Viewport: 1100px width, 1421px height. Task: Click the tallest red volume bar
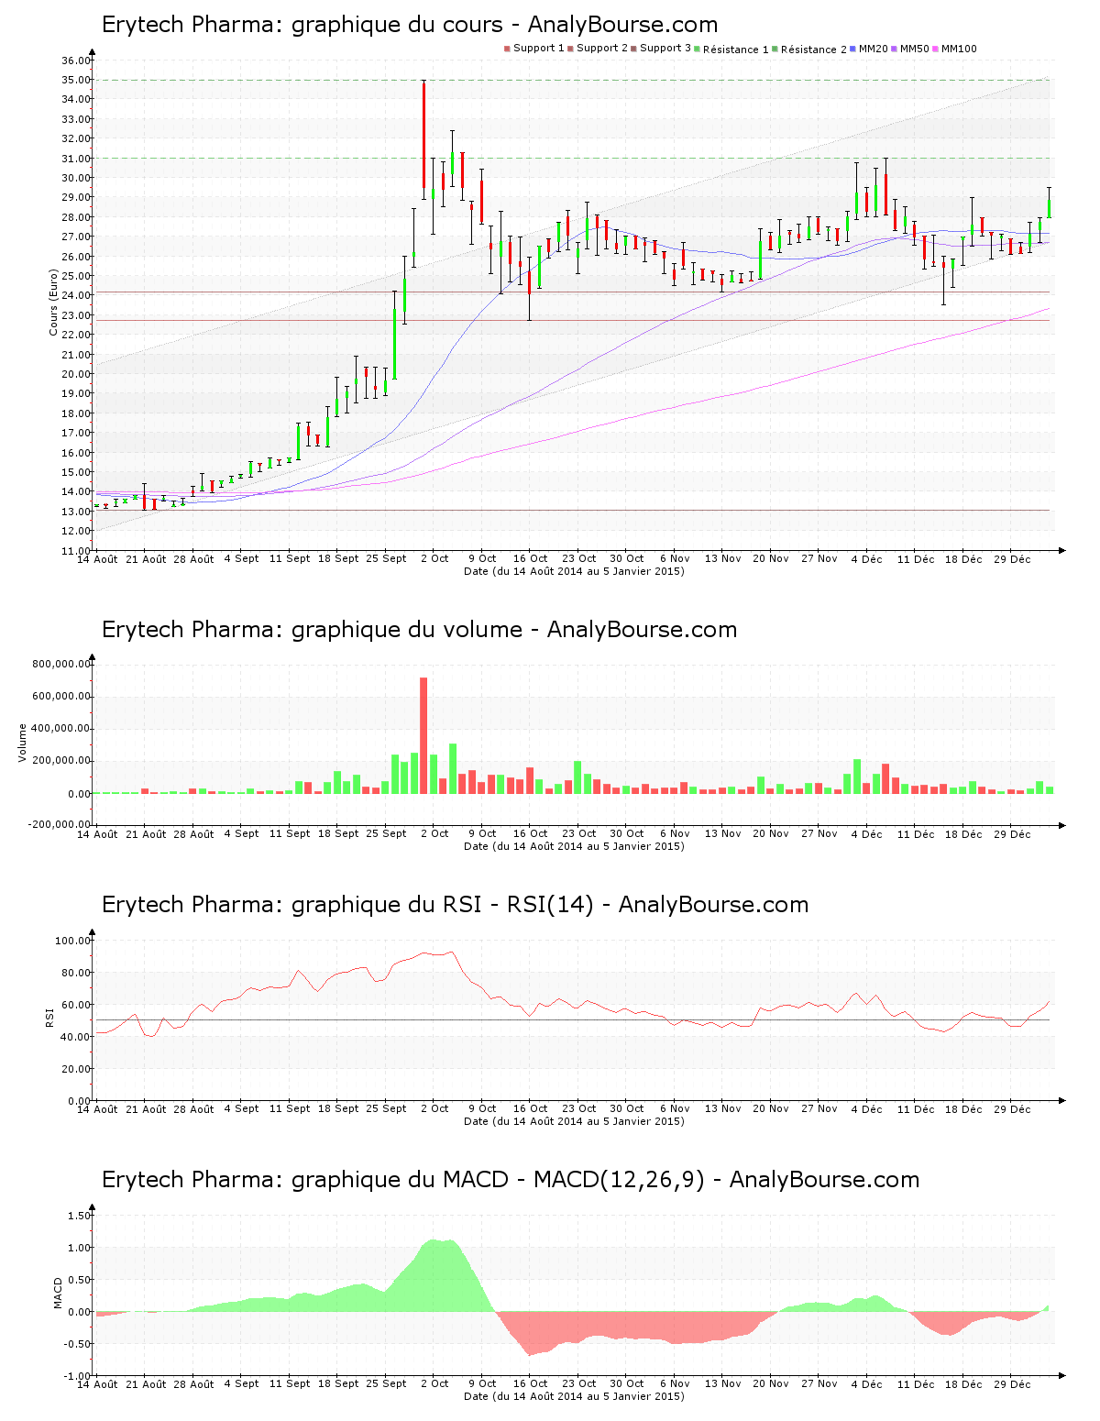coord(423,735)
